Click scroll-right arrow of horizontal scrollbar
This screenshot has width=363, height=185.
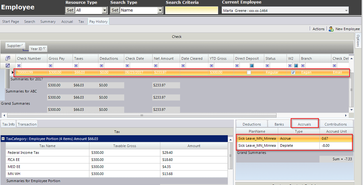tap(346, 115)
